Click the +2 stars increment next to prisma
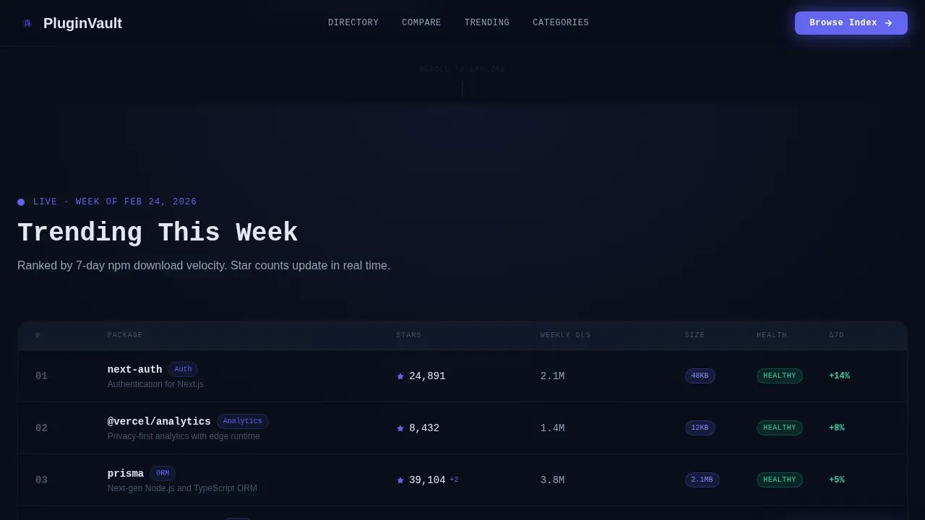The width and height of the screenshot is (925, 520). [454, 480]
